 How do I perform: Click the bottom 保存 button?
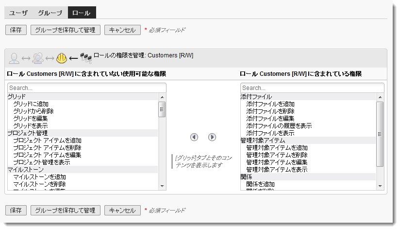[x=16, y=211]
